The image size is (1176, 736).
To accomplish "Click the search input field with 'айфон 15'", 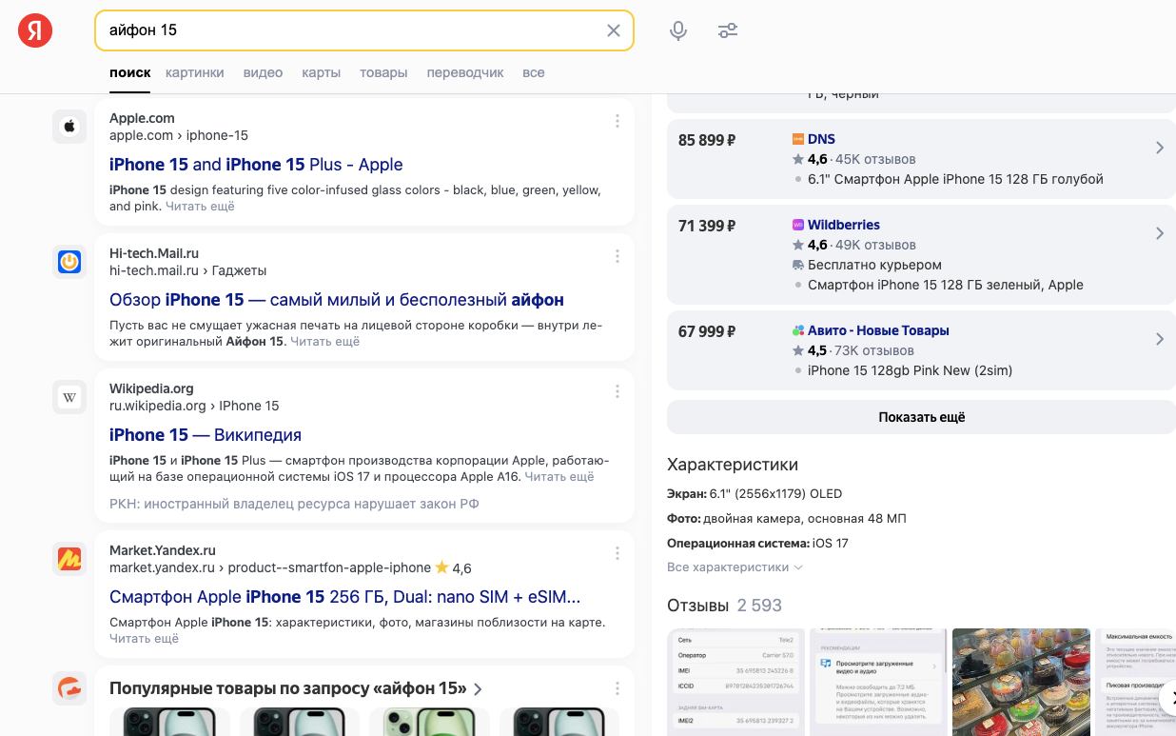I will pyautogui.click(x=352, y=30).
